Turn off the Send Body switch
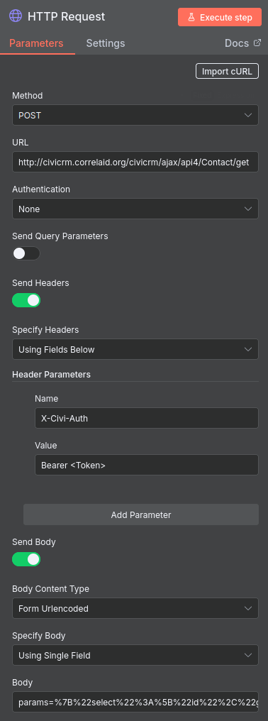 26,559
